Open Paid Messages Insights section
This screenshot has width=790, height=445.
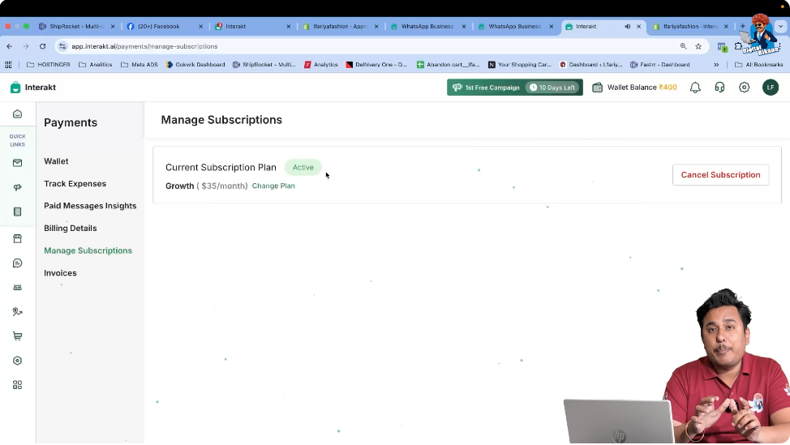(x=90, y=206)
